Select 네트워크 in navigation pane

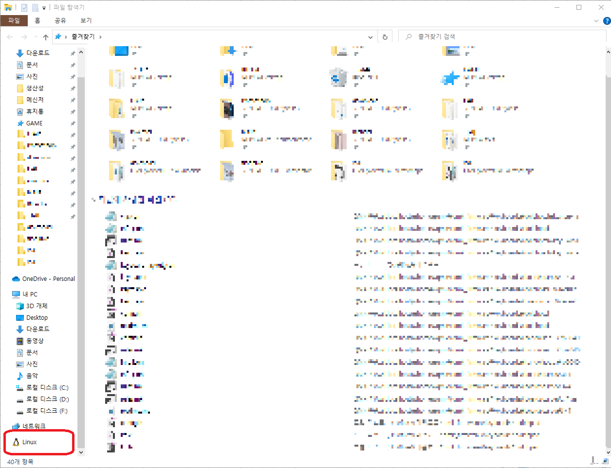[29, 426]
